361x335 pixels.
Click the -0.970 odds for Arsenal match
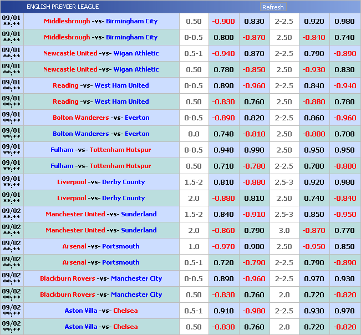coord(223,247)
